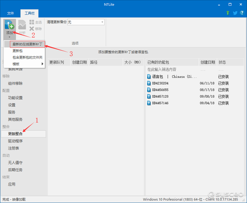Screen dimensions: 247x203
Task: Click the 全选 select-all grid icon
Action: coord(32,22)
